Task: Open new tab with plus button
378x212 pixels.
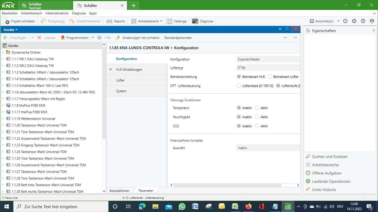Action: 133,5
